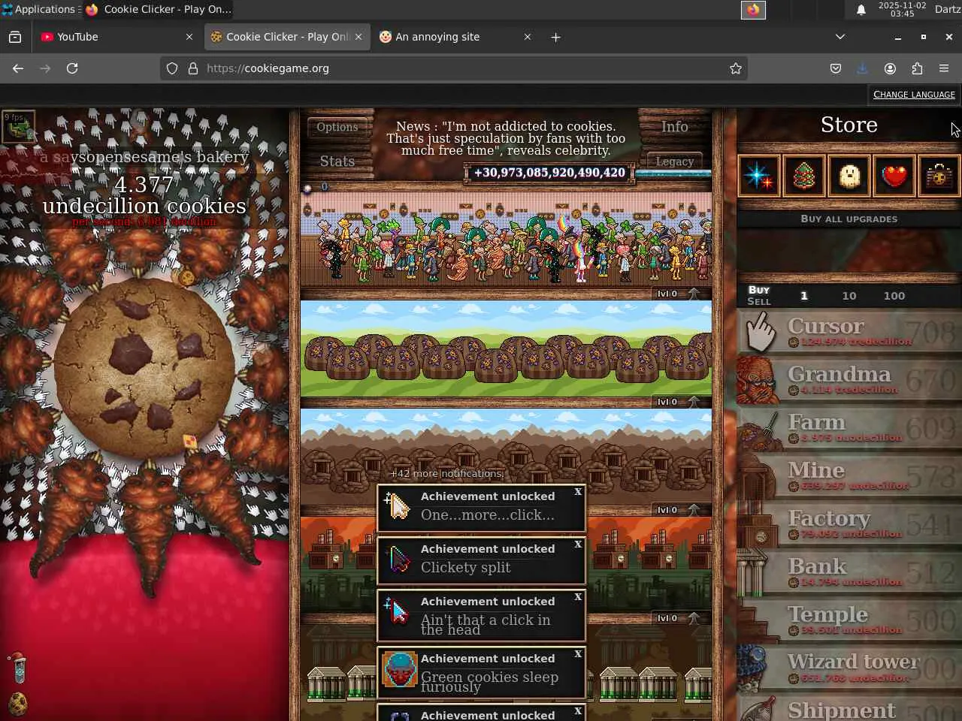Screen dimensions: 962x721
Task: Click the big chocolate chip cookie
Action: (x=144, y=370)
